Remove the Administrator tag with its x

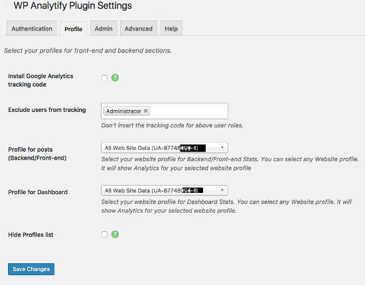pyautogui.click(x=146, y=111)
